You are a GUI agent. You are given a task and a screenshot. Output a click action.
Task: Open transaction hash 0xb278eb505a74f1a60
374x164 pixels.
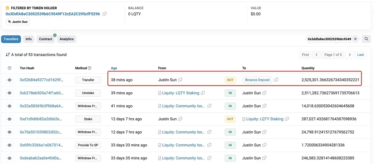(x=41, y=93)
